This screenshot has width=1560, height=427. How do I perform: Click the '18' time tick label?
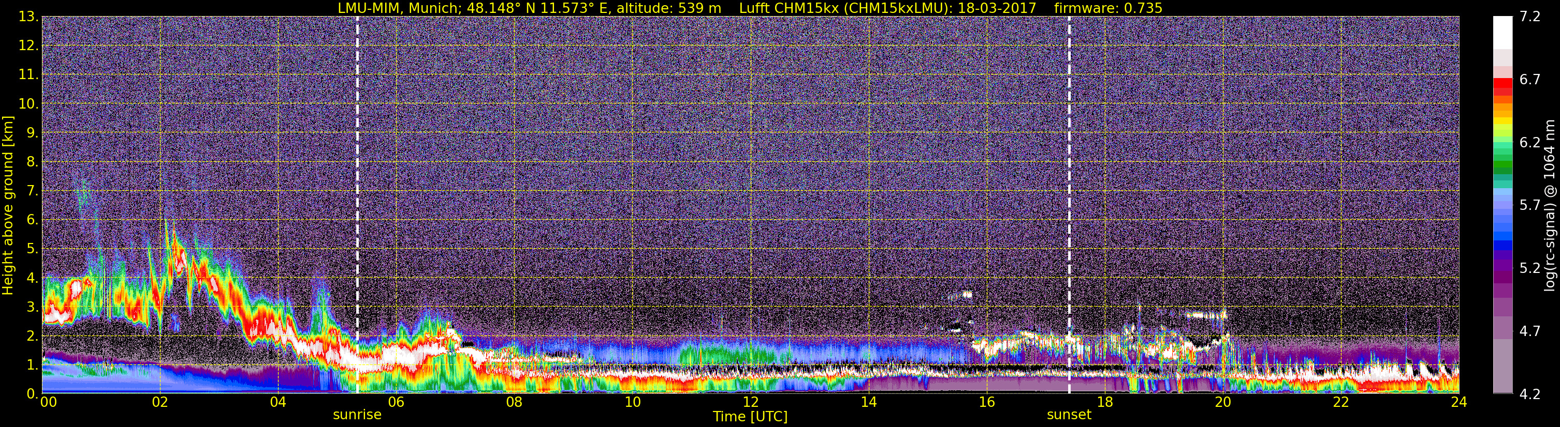pyautogui.click(x=1104, y=403)
